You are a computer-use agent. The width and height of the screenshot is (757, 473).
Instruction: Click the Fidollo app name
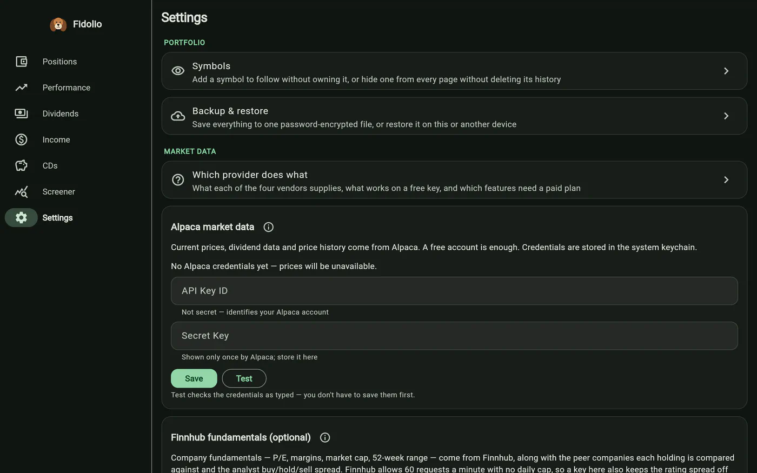[x=87, y=24]
